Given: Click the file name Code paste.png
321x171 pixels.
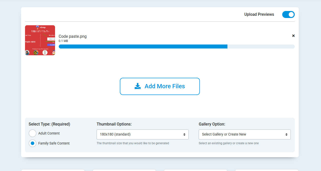Looking at the screenshot, I should click(73, 36).
